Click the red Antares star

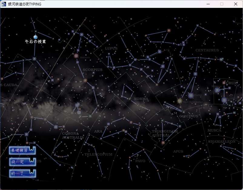[76, 56]
